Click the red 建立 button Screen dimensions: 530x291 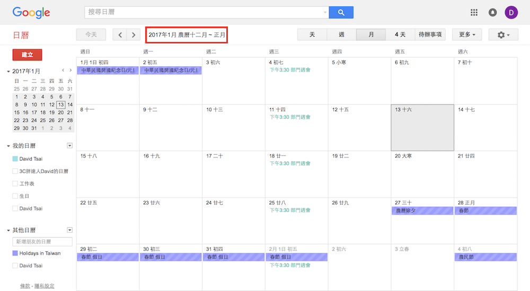point(27,55)
